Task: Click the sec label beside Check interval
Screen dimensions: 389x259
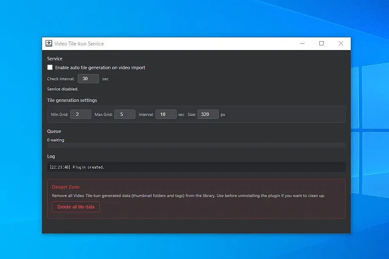Action: [x=105, y=79]
